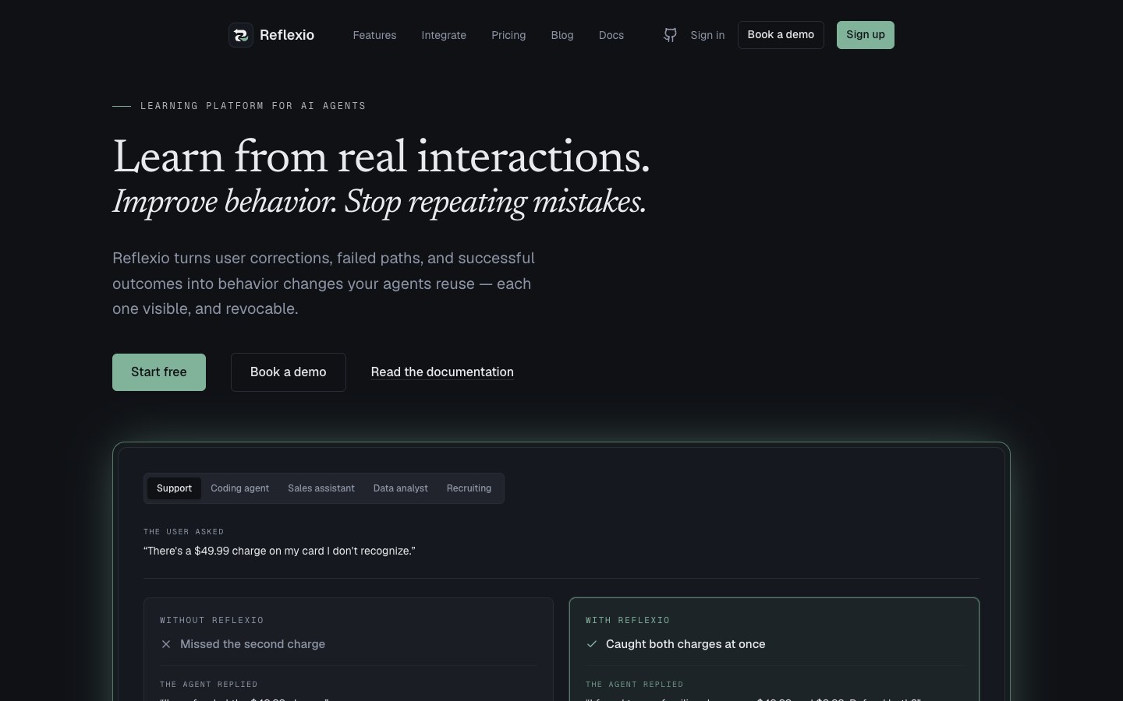Click the X icon beside Missed the second charge
Screen dimensions: 1123x701
point(166,644)
